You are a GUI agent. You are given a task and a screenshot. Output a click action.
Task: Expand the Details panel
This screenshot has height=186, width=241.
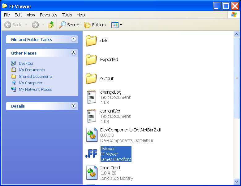(x=73, y=106)
